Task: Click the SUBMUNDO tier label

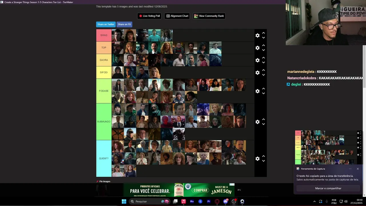Action: [104, 122]
